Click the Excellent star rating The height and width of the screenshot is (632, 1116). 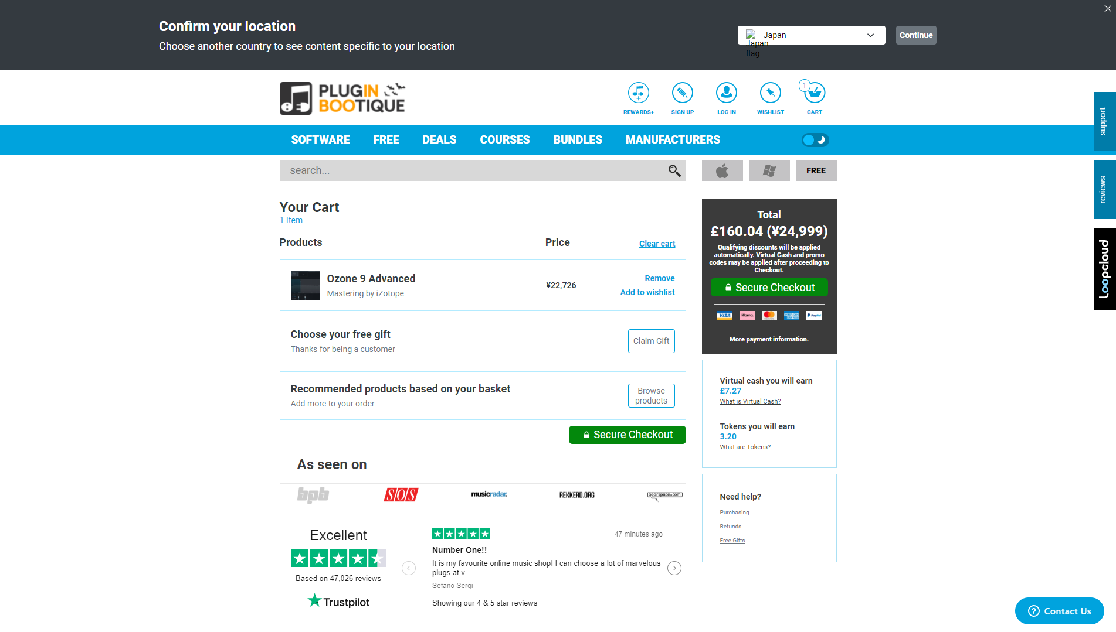coord(338,558)
